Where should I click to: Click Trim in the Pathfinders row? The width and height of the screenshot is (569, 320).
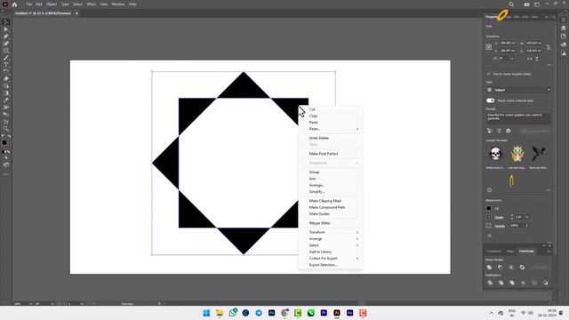(501, 283)
